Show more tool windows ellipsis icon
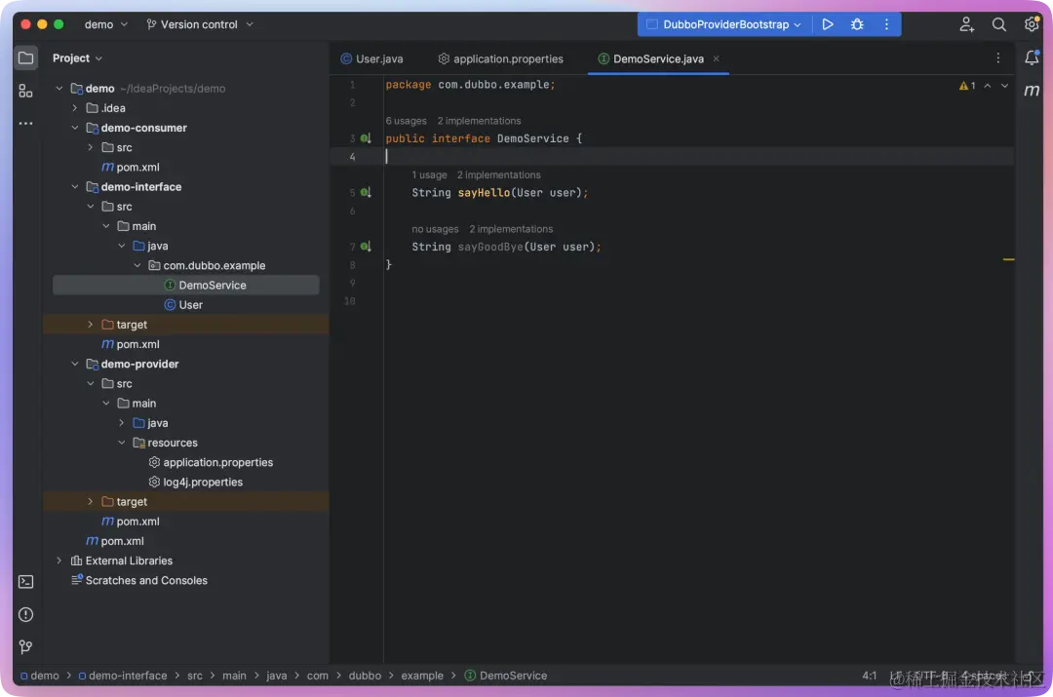 25,124
